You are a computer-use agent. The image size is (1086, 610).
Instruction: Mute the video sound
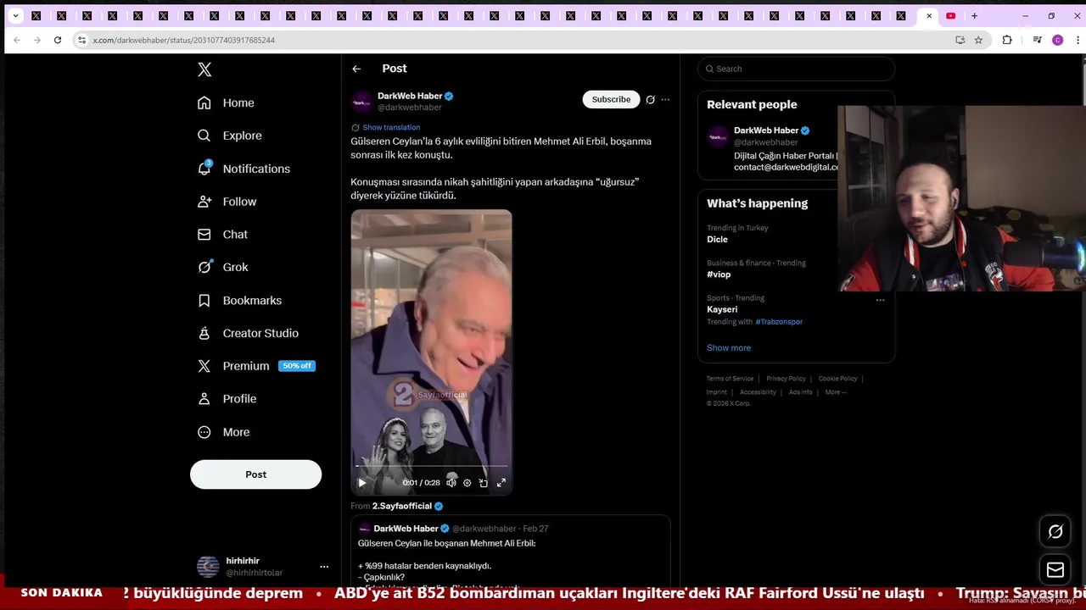451,483
